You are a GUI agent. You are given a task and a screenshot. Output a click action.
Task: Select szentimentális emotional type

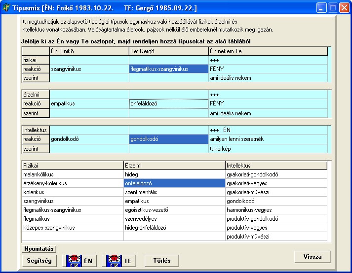[174, 192]
